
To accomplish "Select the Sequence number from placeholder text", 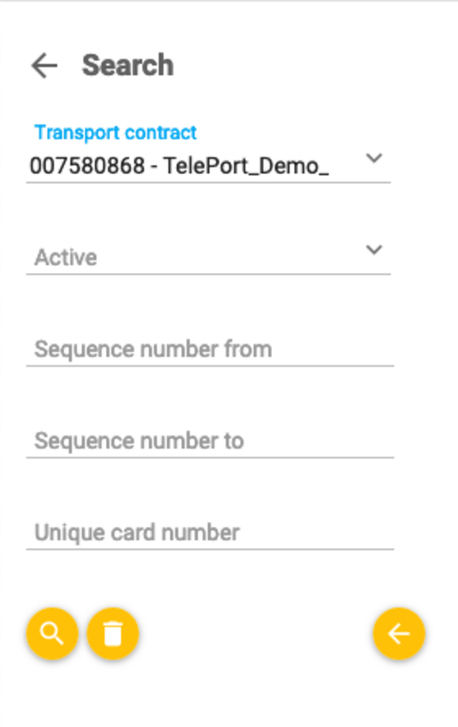I will (153, 349).
